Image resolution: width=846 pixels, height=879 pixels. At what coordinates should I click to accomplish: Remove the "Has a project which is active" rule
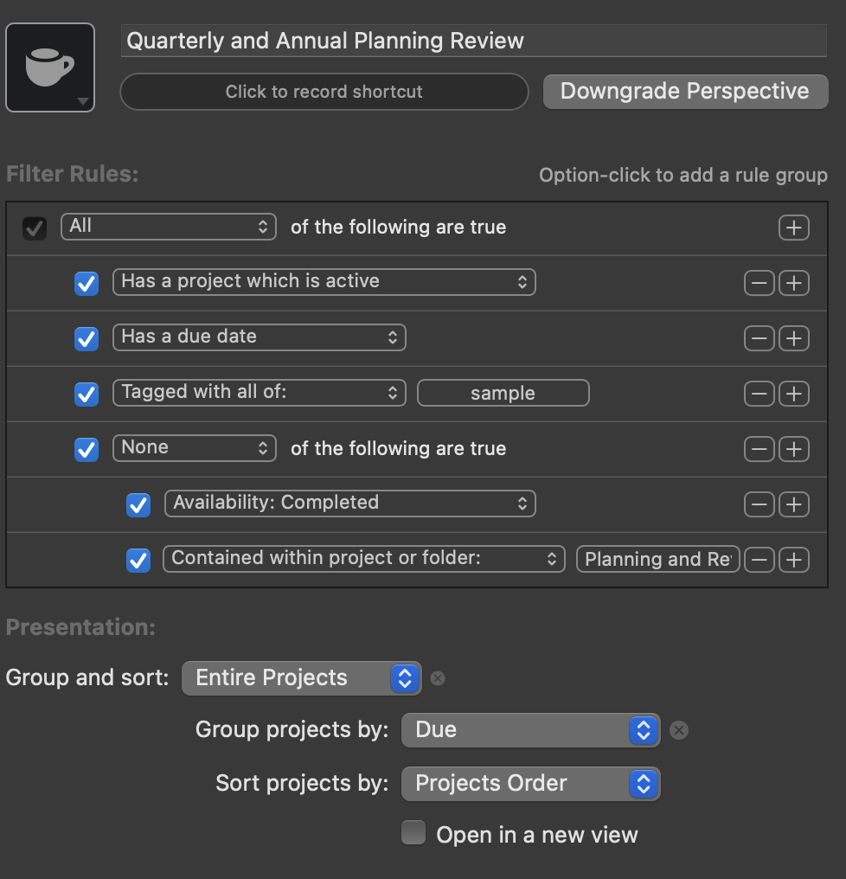pos(759,283)
